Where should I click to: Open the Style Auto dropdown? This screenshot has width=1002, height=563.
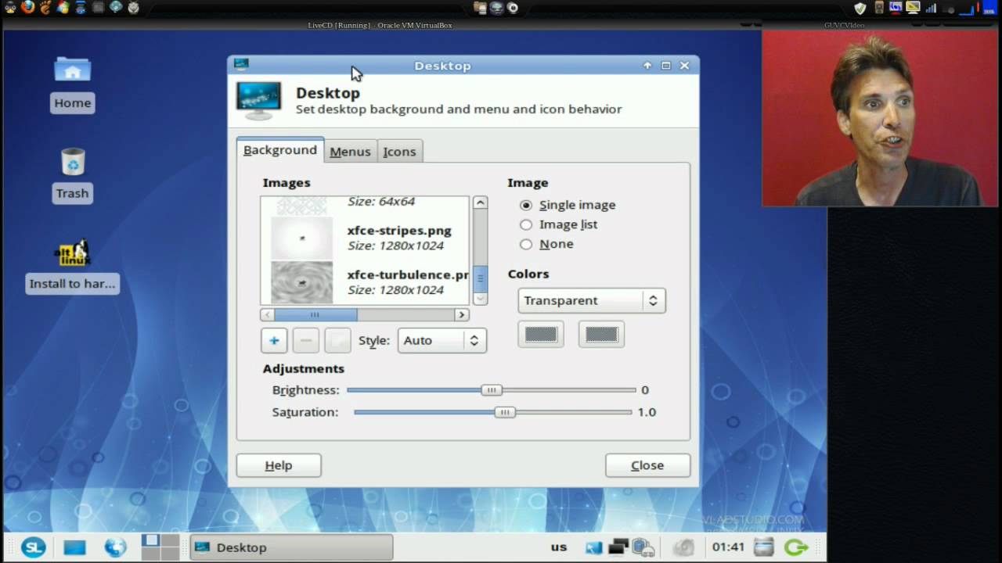pos(442,340)
